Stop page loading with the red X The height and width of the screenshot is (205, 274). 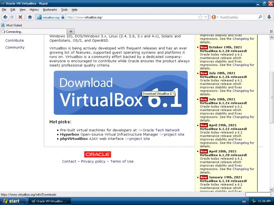pos(20,17)
